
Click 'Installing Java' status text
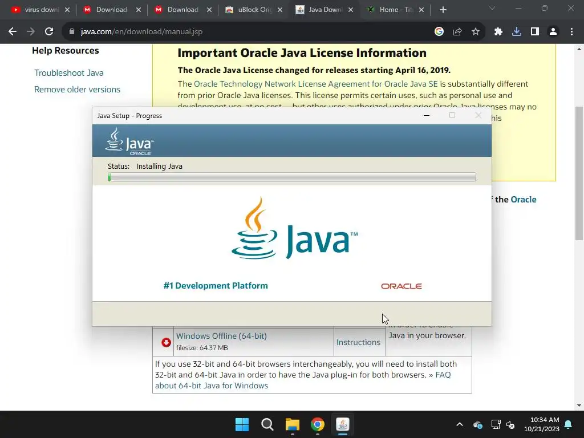pos(160,166)
